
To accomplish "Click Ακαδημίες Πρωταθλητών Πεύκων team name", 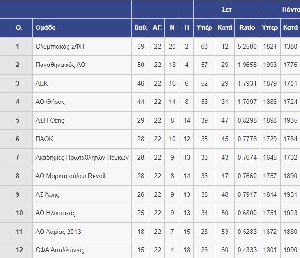I will tap(82, 157).
